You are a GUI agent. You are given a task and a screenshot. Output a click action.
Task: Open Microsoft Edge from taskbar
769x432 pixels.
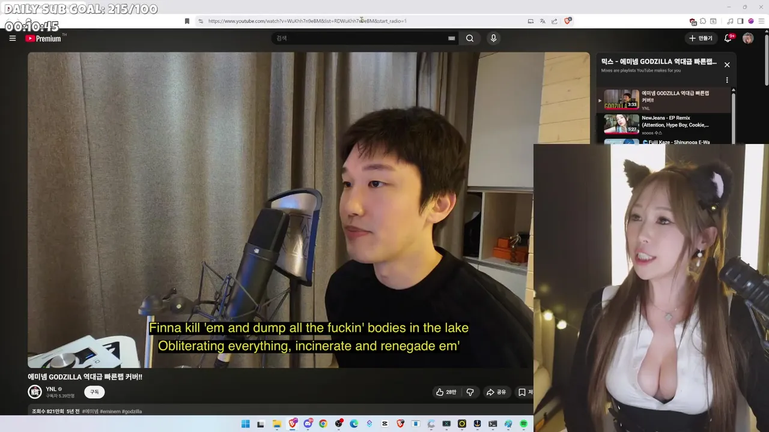(x=354, y=424)
